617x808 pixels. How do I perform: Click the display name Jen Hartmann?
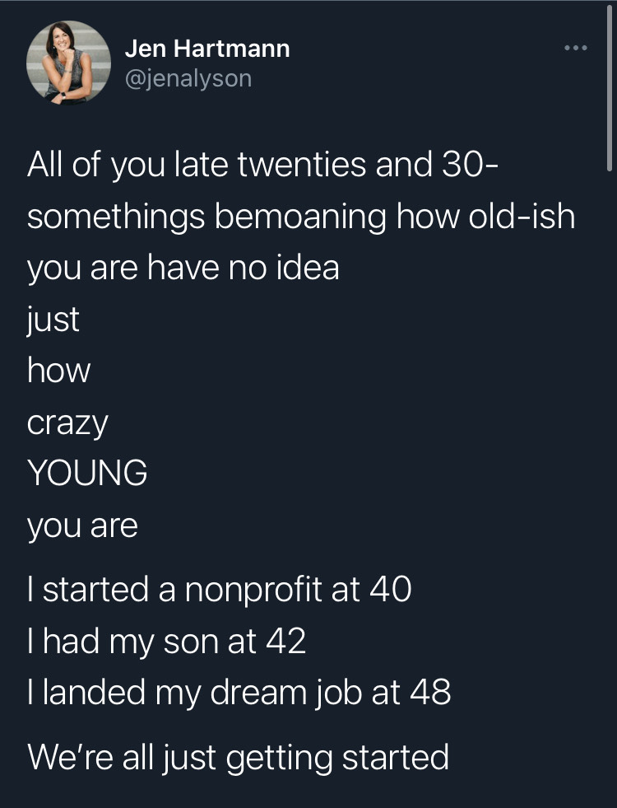tap(207, 48)
